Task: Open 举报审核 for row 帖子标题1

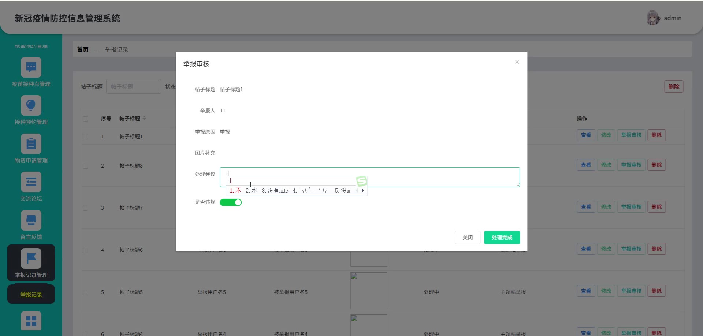Action: pos(631,135)
